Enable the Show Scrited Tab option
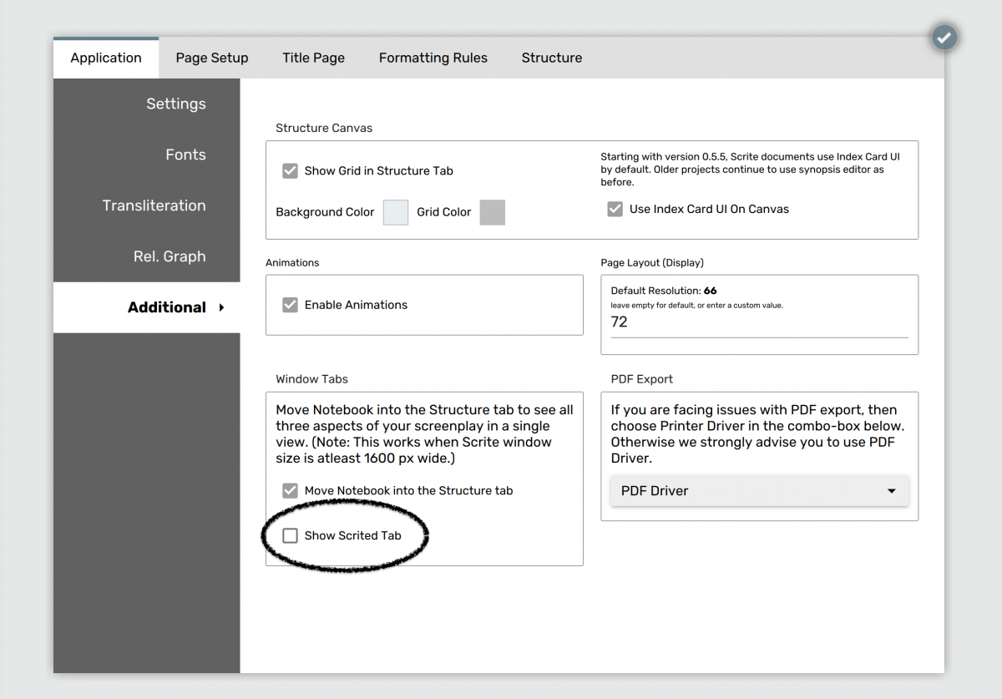1002x699 pixels. (x=290, y=535)
